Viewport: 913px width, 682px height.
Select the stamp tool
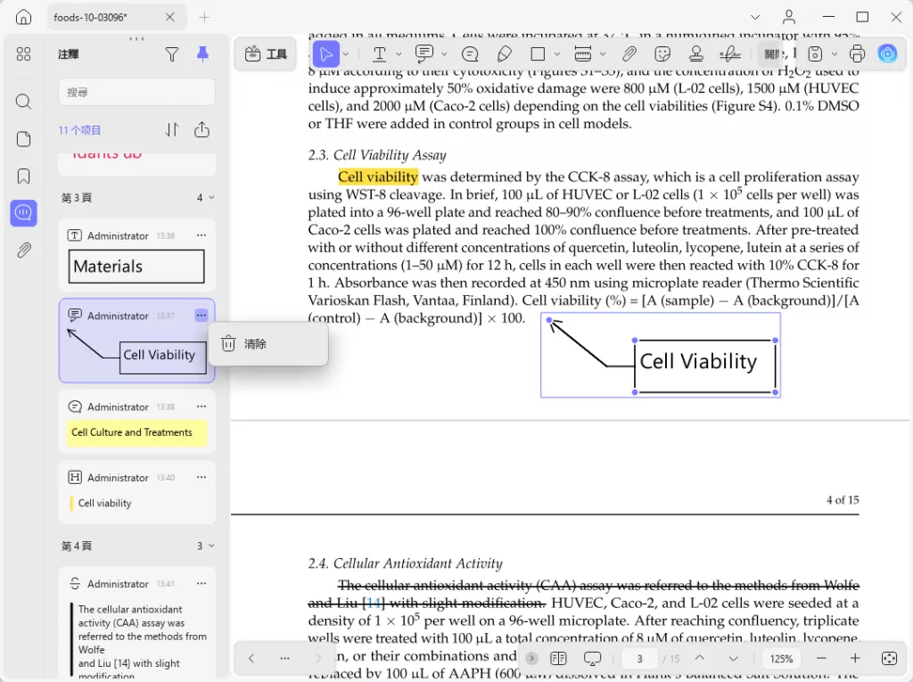(x=695, y=54)
